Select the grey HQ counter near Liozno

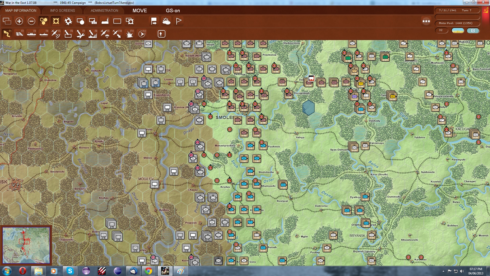[180, 82]
